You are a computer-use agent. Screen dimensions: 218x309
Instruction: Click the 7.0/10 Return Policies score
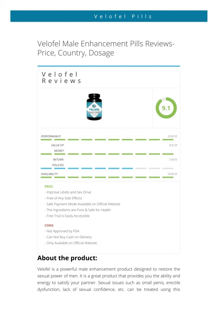pos(173,159)
